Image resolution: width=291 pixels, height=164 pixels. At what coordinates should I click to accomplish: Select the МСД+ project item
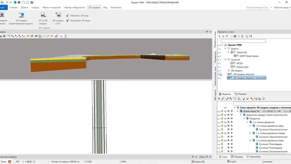(x=240, y=63)
